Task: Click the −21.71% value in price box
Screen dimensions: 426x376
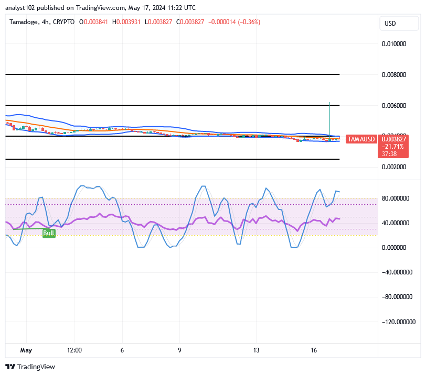Action: pyautogui.click(x=392, y=147)
